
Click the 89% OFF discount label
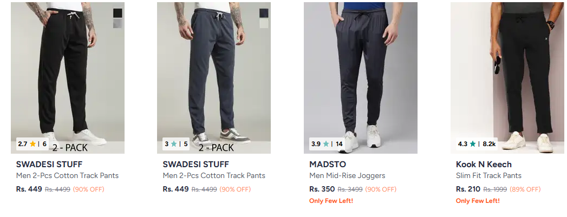(x=525, y=189)
